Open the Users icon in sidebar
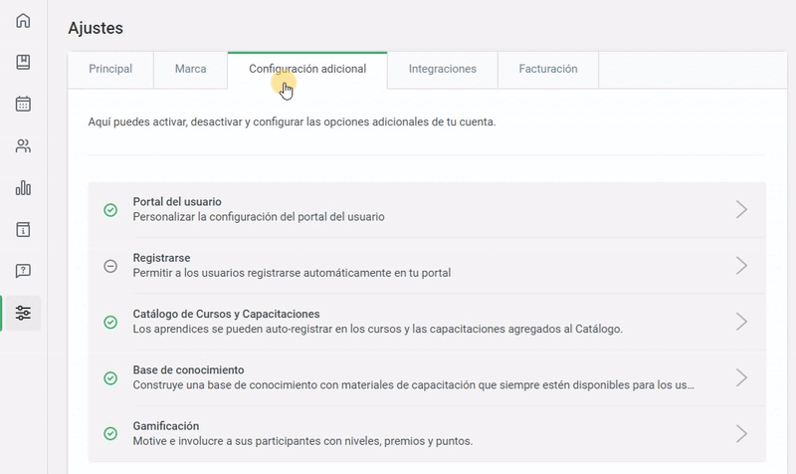 (23, 146)
